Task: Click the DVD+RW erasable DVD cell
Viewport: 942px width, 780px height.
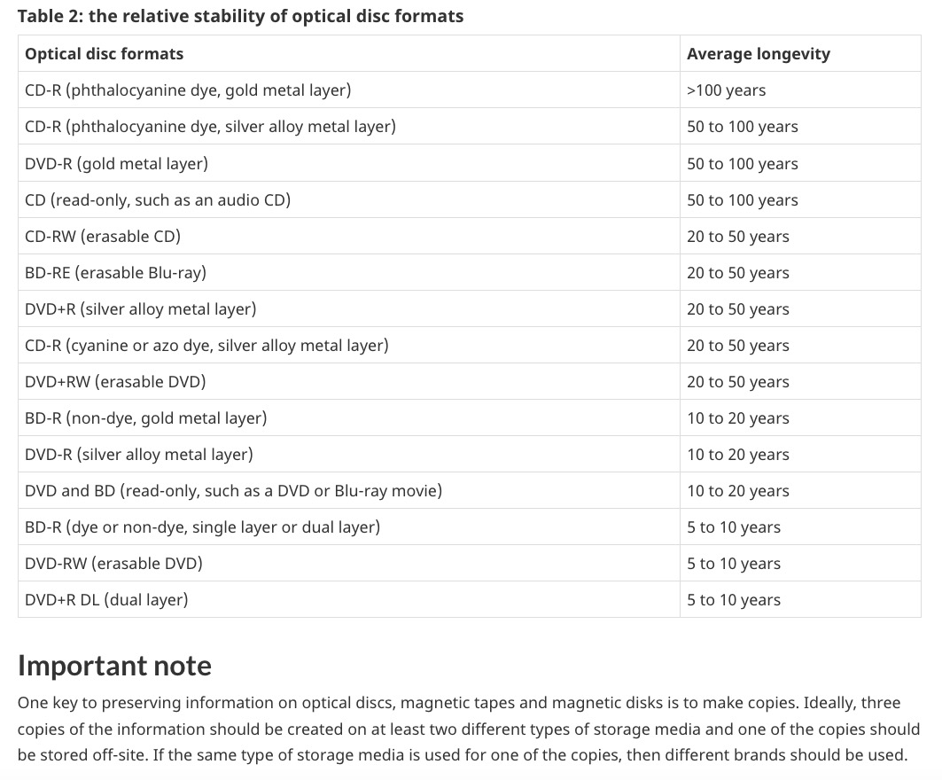Action: coord(349,382)
